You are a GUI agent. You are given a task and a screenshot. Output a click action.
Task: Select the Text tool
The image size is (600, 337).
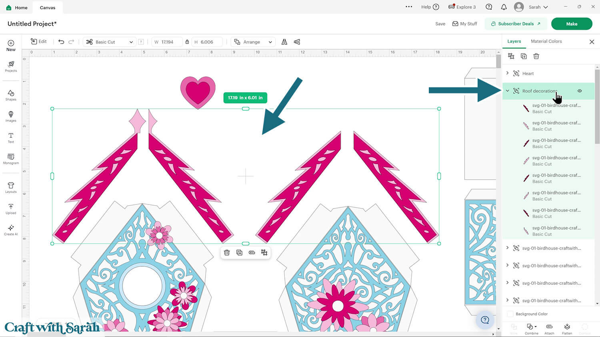[x=11, y=138]
